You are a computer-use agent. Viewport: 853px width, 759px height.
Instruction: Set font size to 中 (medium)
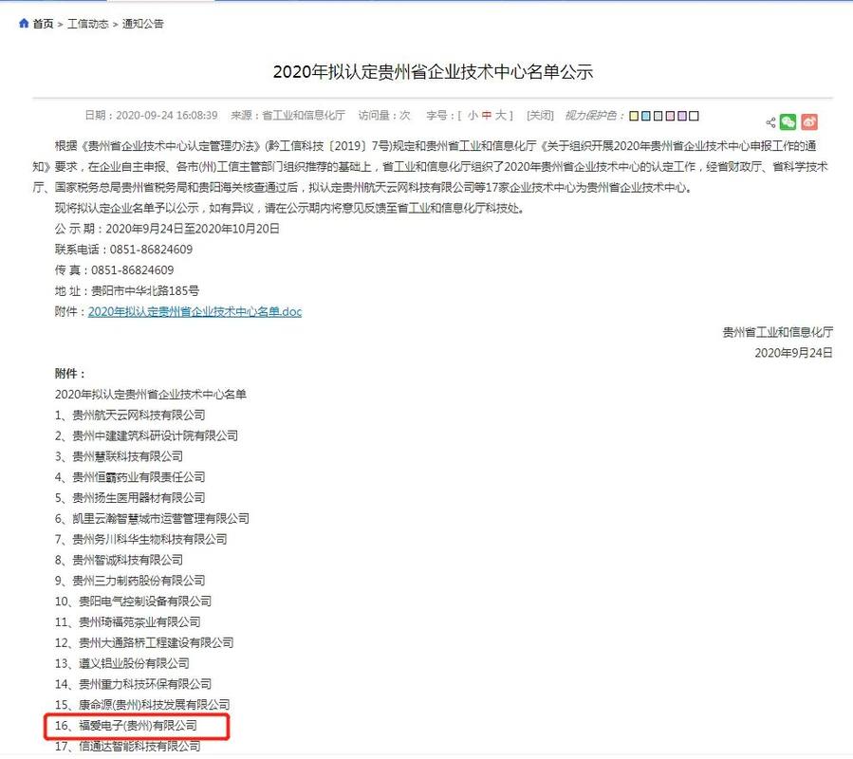486,115
